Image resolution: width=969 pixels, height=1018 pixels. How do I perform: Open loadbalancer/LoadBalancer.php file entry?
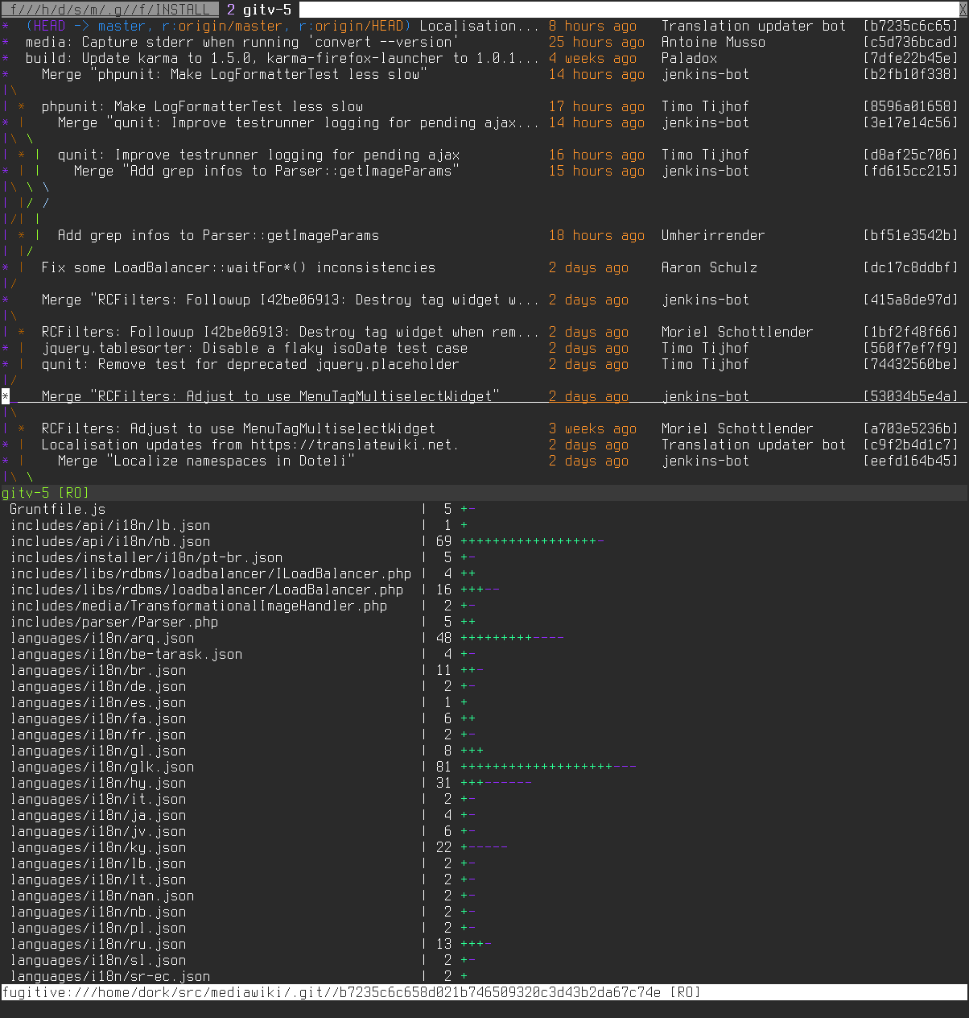click(207, 590)
